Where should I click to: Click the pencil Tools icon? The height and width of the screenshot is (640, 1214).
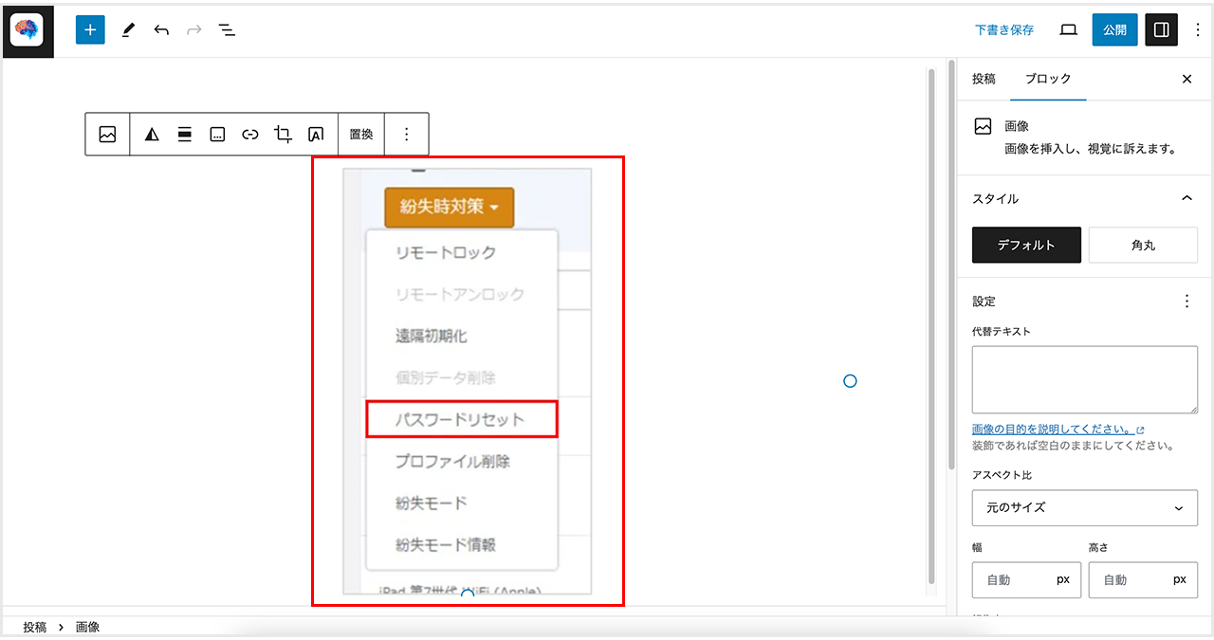coord(128,29)
